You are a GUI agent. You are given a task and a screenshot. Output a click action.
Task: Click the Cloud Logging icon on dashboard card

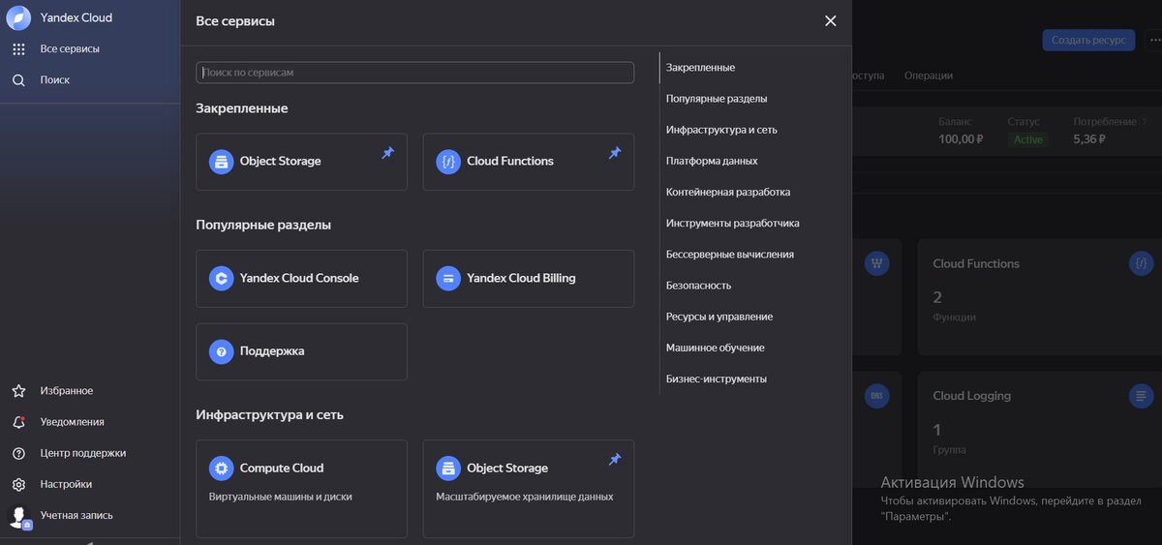click(1142, 396)
